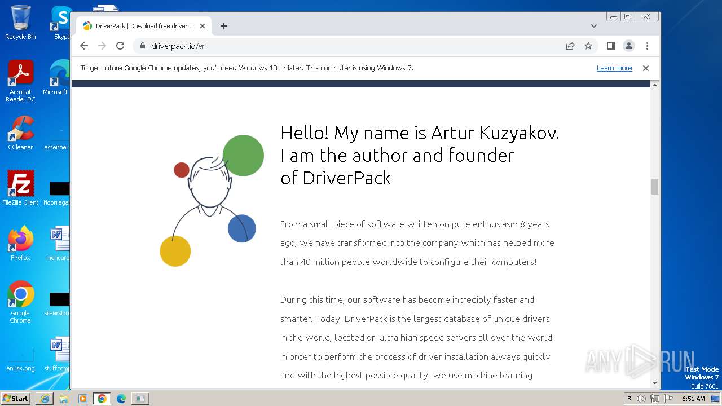Click the 6:51 AM clock
The width and height of the screenshot is (722, 406).
693,399
